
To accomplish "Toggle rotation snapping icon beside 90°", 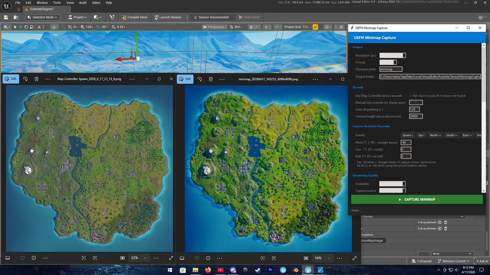I will coord(98,27).
